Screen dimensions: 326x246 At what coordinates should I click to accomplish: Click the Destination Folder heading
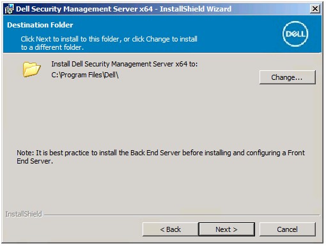click(x=40, y=25)
